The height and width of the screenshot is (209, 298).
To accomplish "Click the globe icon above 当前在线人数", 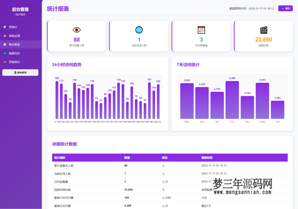I will tap(139, 29).
